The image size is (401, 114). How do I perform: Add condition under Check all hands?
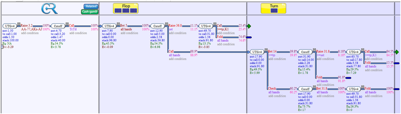coord(277,96)
